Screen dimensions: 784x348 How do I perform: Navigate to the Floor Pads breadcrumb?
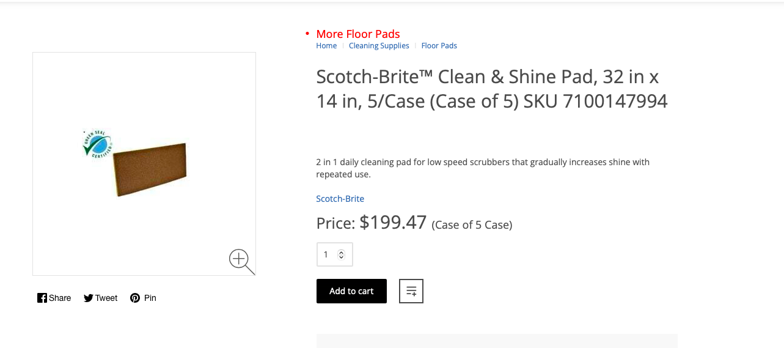439,46
